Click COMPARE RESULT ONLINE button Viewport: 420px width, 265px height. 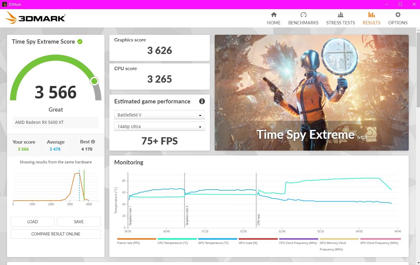click(56, 234)
